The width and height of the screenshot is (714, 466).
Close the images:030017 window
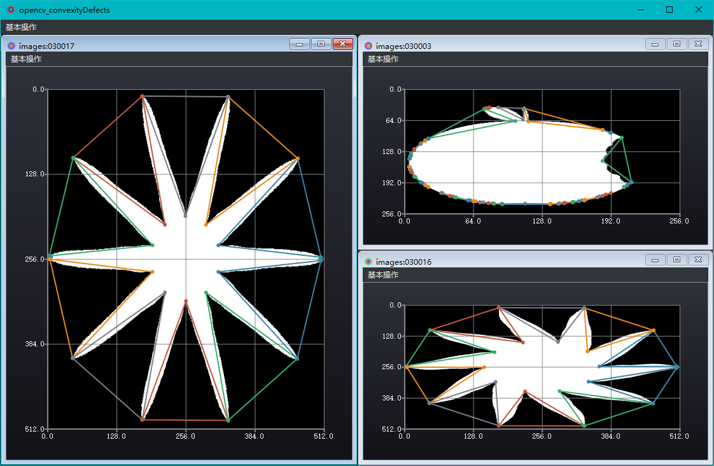tap(342, 44)
